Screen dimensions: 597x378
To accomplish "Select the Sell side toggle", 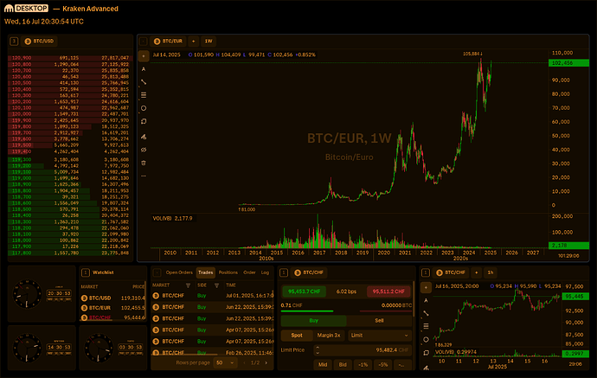I will [x=379, y=321].
